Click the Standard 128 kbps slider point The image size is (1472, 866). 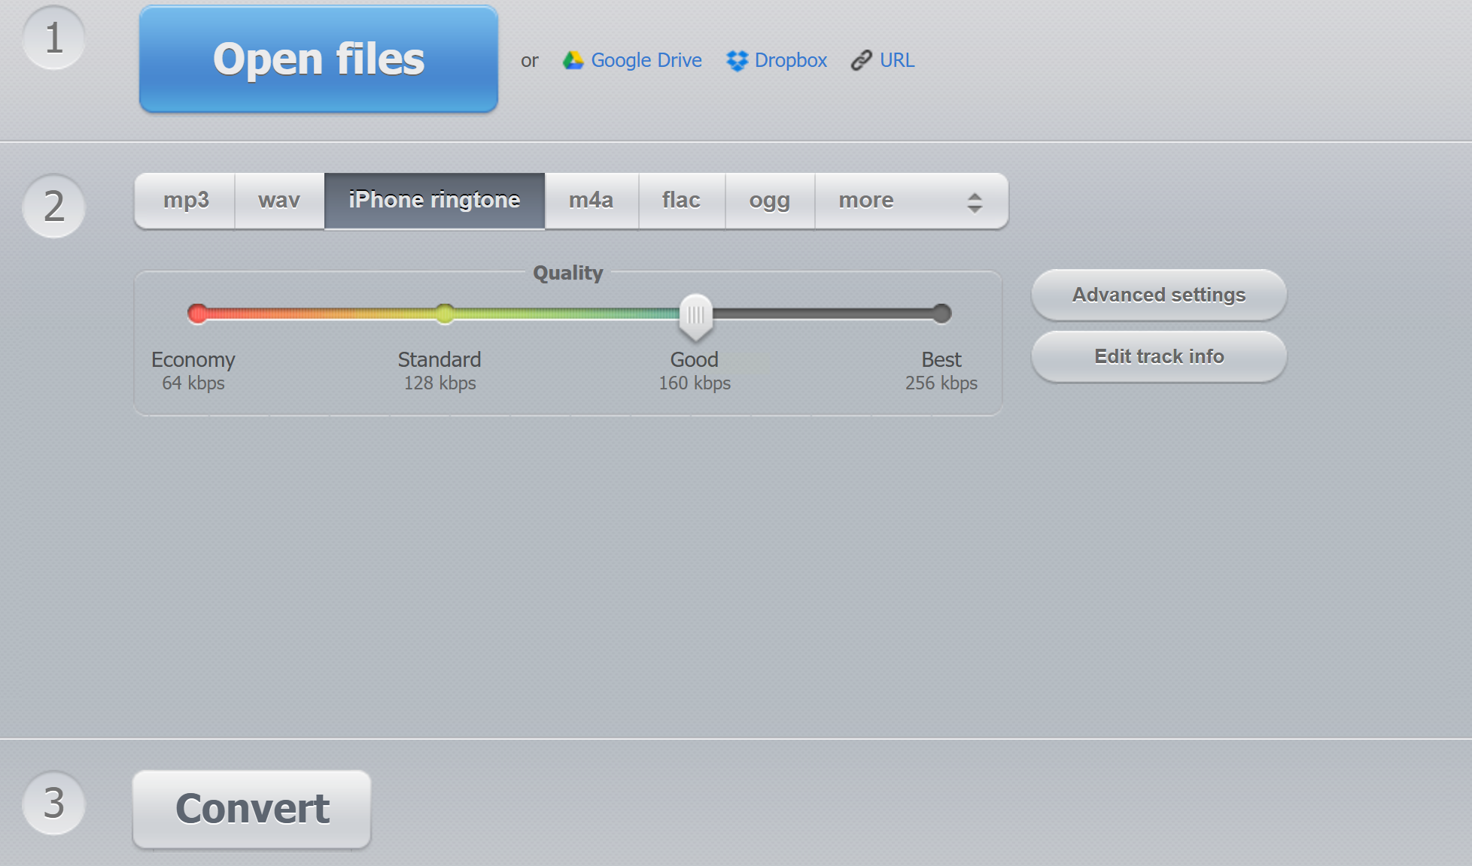pos(445,313)
